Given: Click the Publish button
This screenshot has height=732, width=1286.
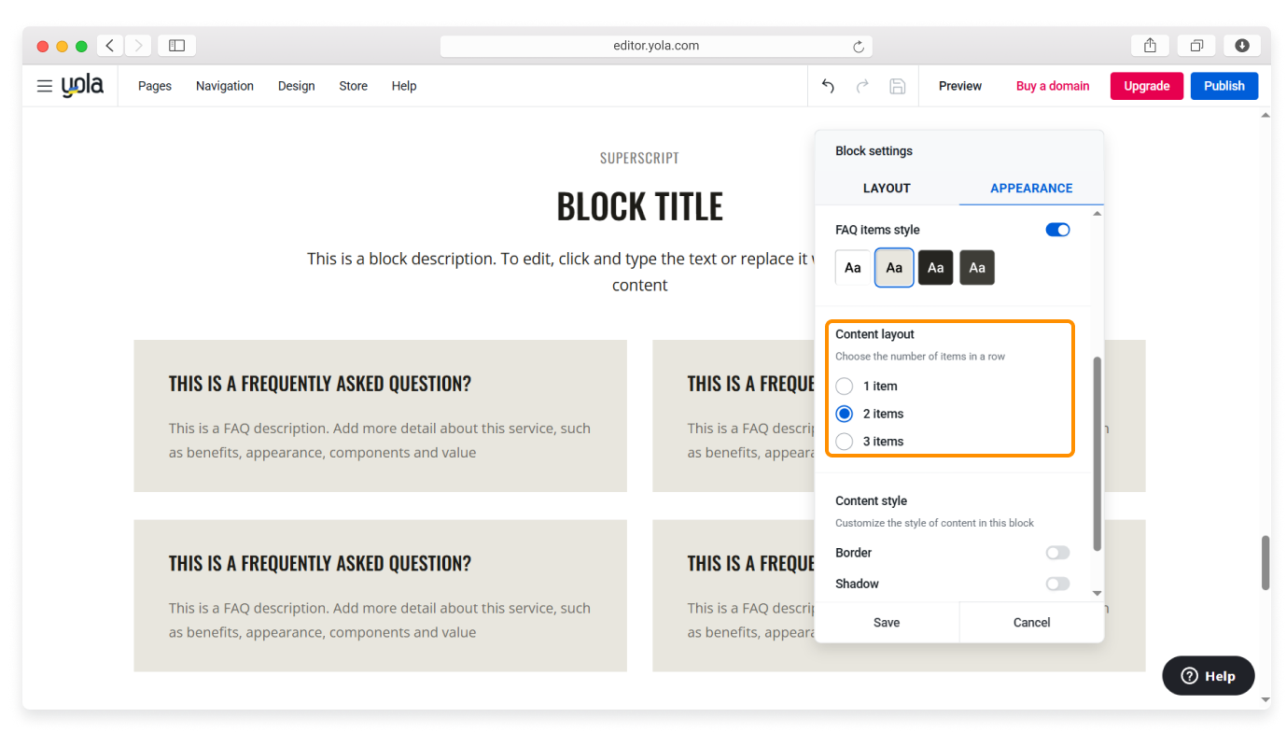Looking at the screenshot, I should (1223, 86).
